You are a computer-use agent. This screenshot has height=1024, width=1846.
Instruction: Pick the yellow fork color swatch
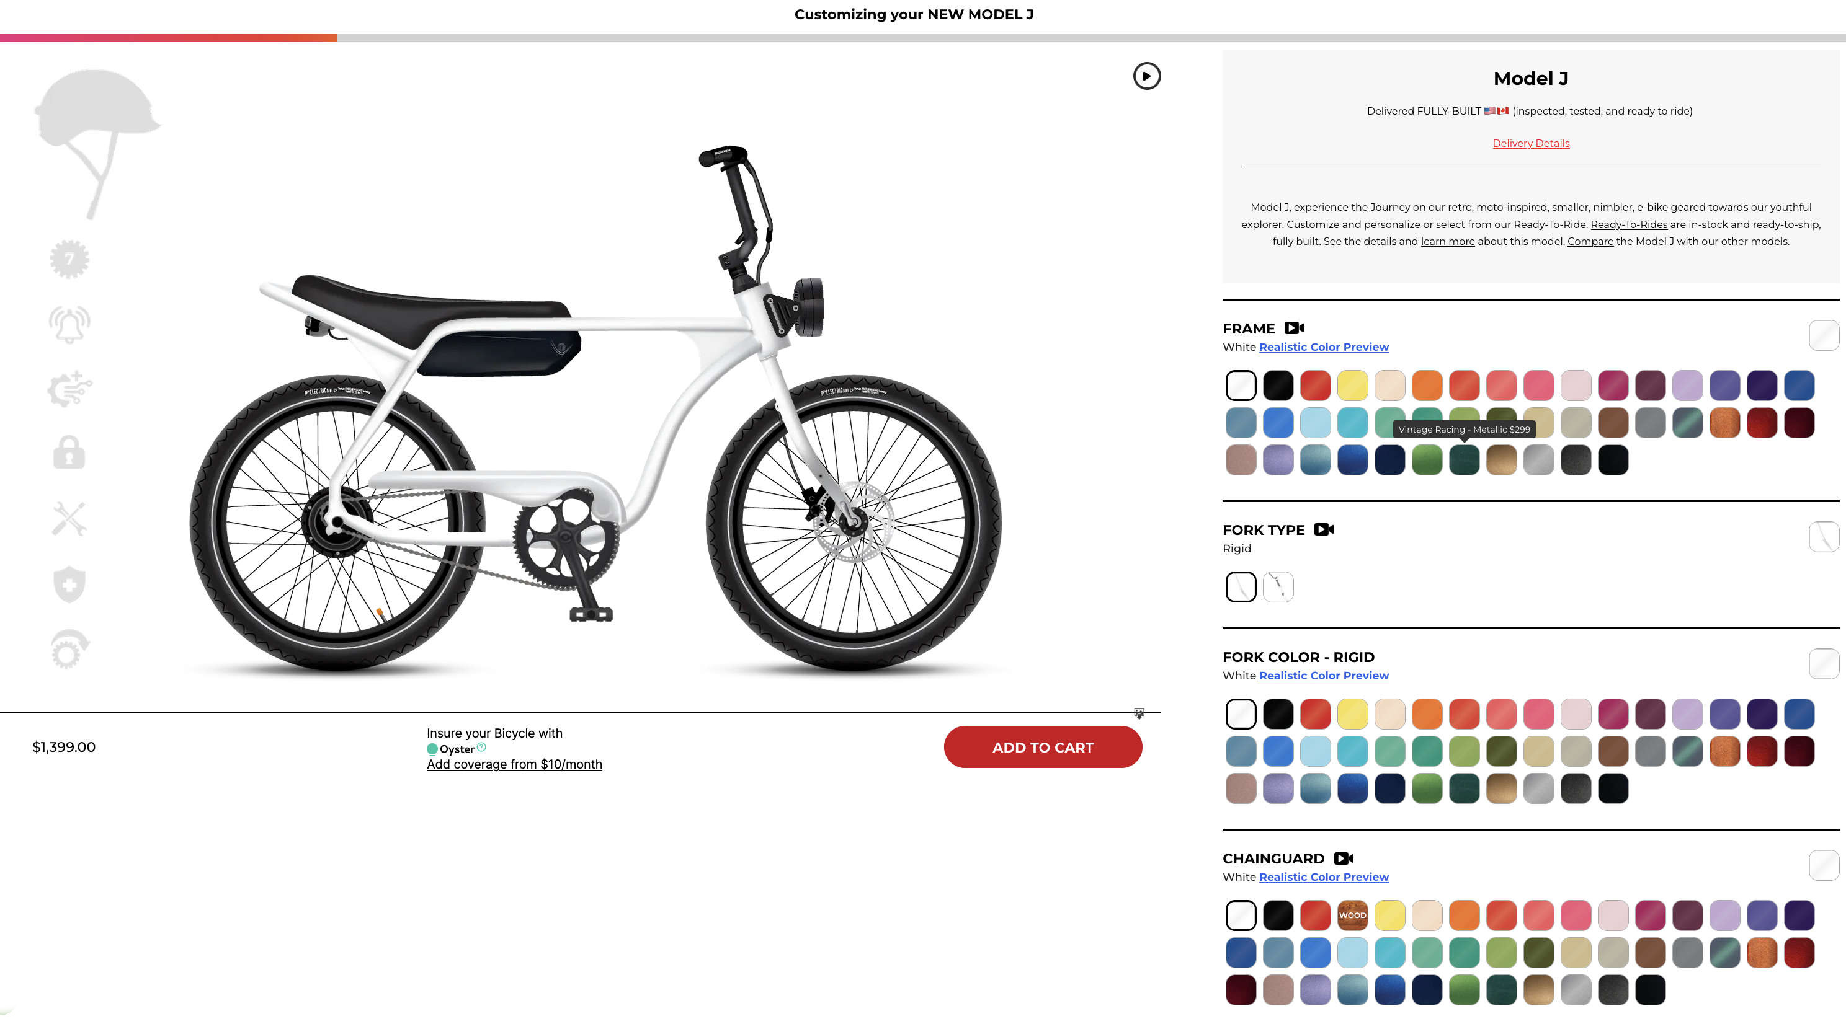click(x=1352, y=714)
